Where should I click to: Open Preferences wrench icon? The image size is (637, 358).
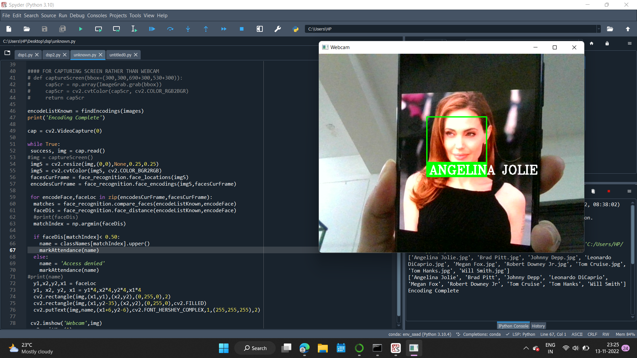(278, 29)
